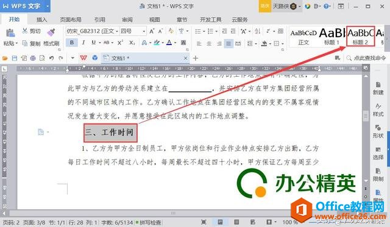Apply the 正文 style
The width and height of the screenshot is (390, 227).
[x=303, y=37]
